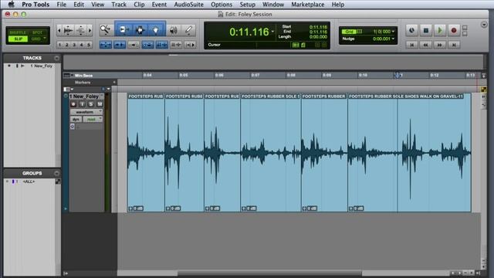Open Grid mode dropdown arrow
The height and width of the screenshot is (278, 494).
(45, 39)
